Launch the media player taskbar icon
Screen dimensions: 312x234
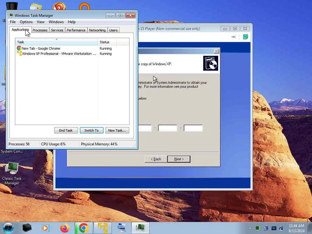[x=45, y=228]
